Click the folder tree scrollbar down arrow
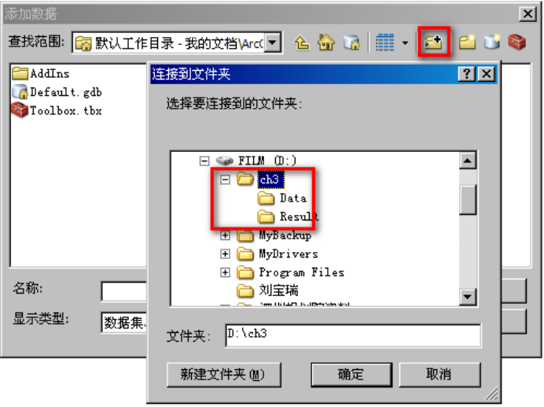This screenshot has width=544, height=407. click(467, 297)
